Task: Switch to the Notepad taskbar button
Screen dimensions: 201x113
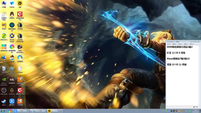Action: [x=38, y=111]
